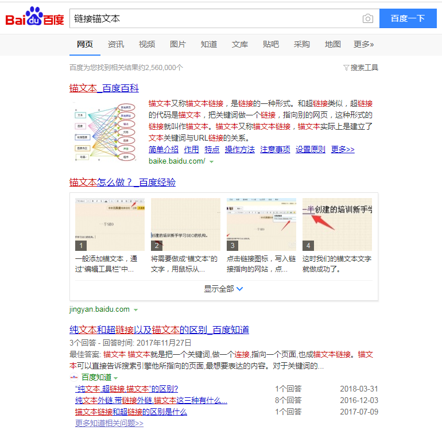442x430 pixels.
Task: Click the Baidu logo
Action: click(x=34, y=17)
